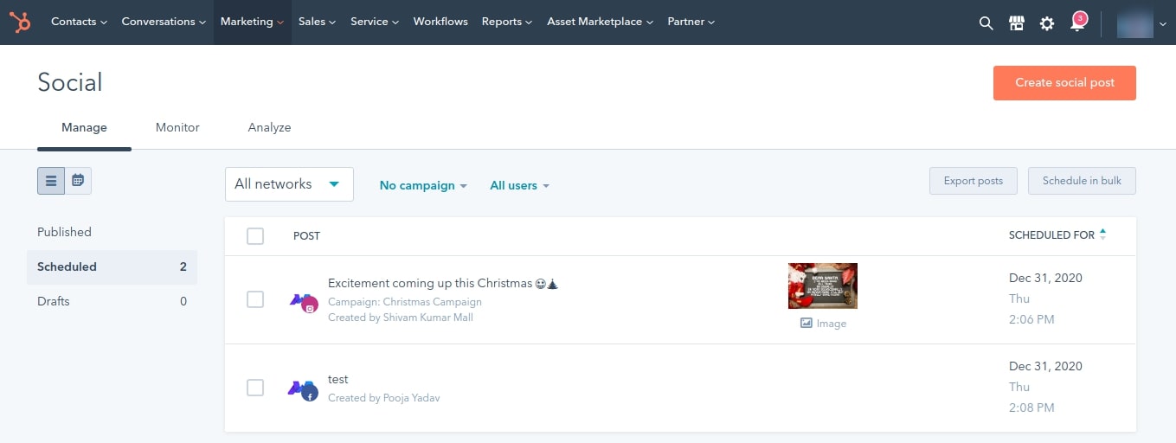Click Created by Pooja Yadav
Image resolution: width=1176 pixels, height=443 pixels.
[384, 398]
